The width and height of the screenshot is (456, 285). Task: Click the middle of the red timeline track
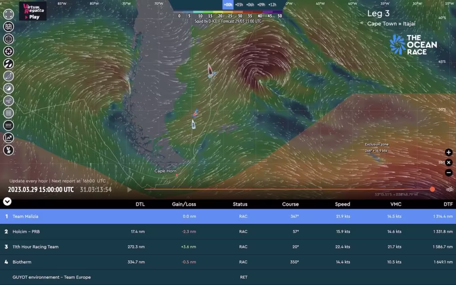(288, 189)
